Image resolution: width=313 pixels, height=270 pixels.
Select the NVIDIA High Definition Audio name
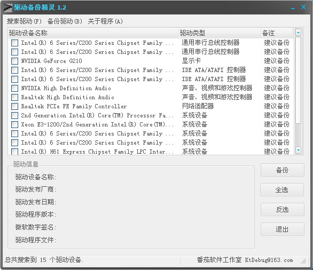tap(66, 88)
